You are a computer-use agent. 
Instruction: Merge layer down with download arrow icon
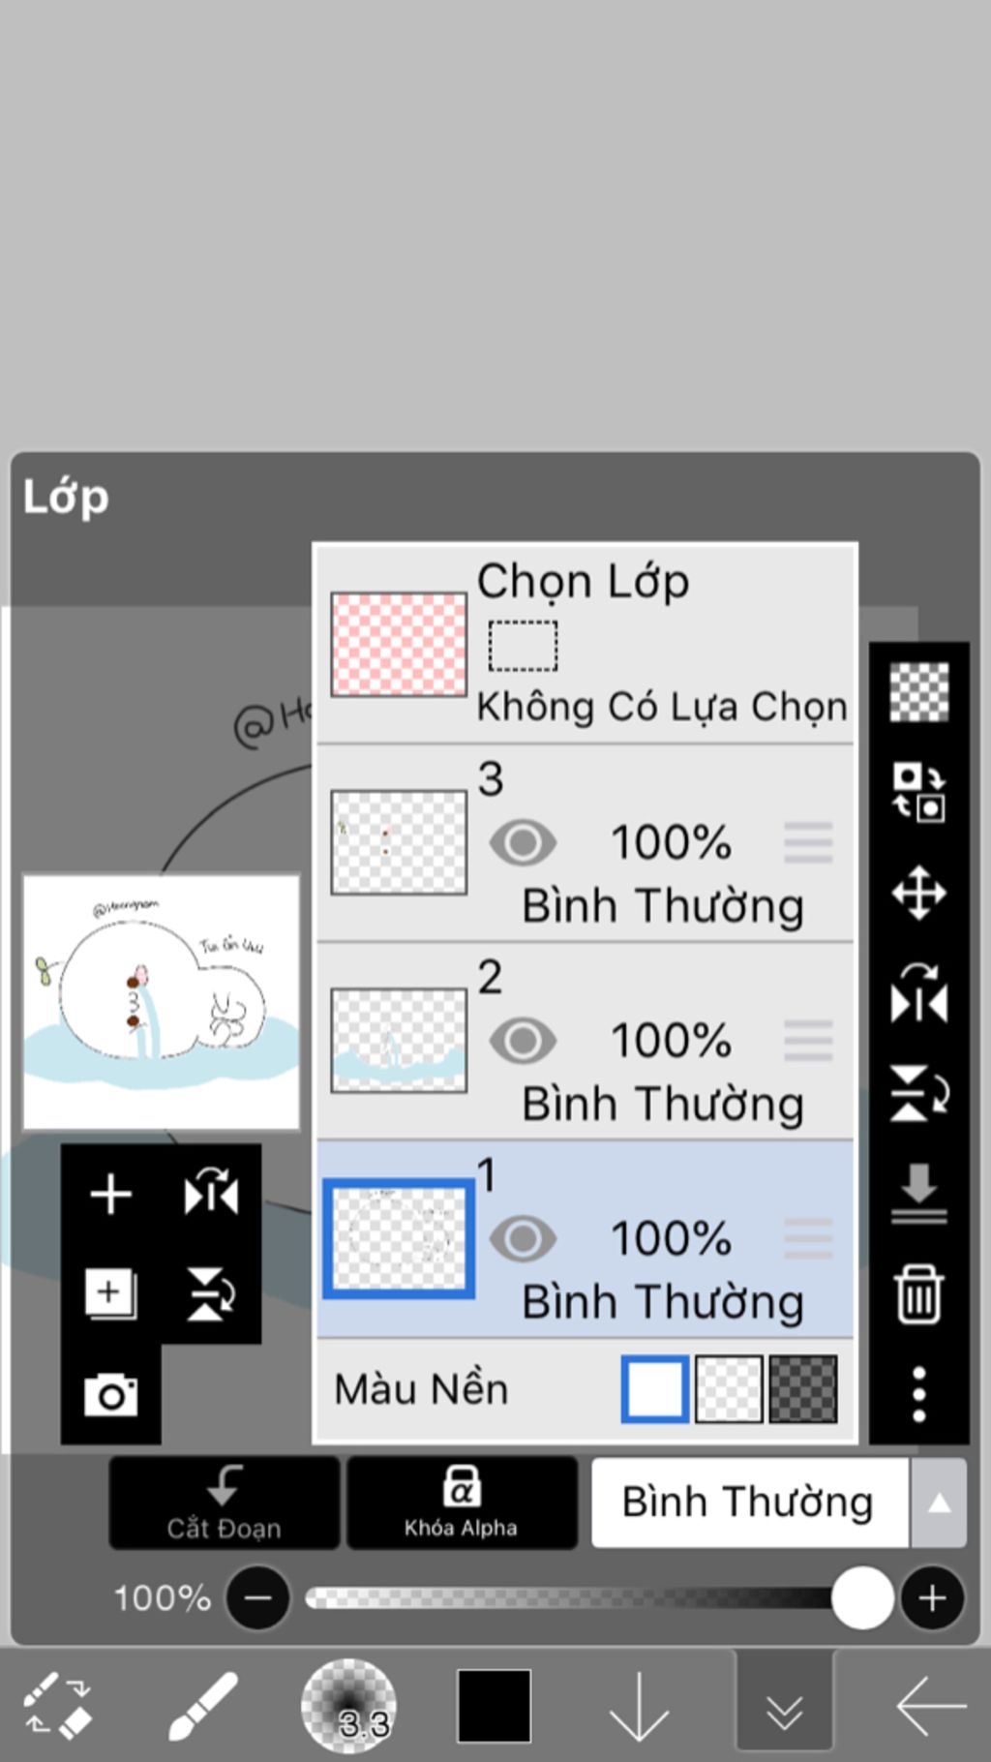[918, 1194]
